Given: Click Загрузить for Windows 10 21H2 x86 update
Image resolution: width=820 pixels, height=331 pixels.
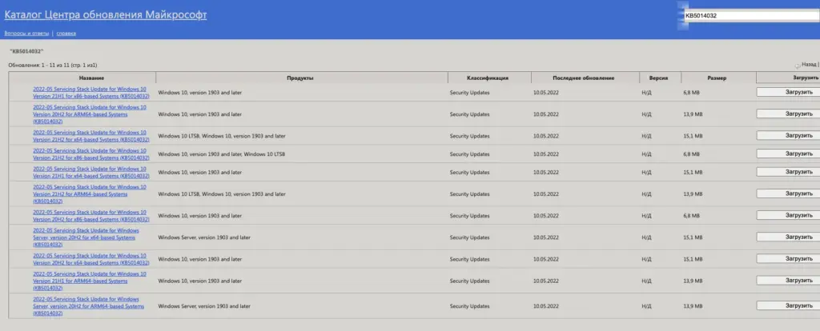Looking at the screenshot, I should click(x=788, y=154).
